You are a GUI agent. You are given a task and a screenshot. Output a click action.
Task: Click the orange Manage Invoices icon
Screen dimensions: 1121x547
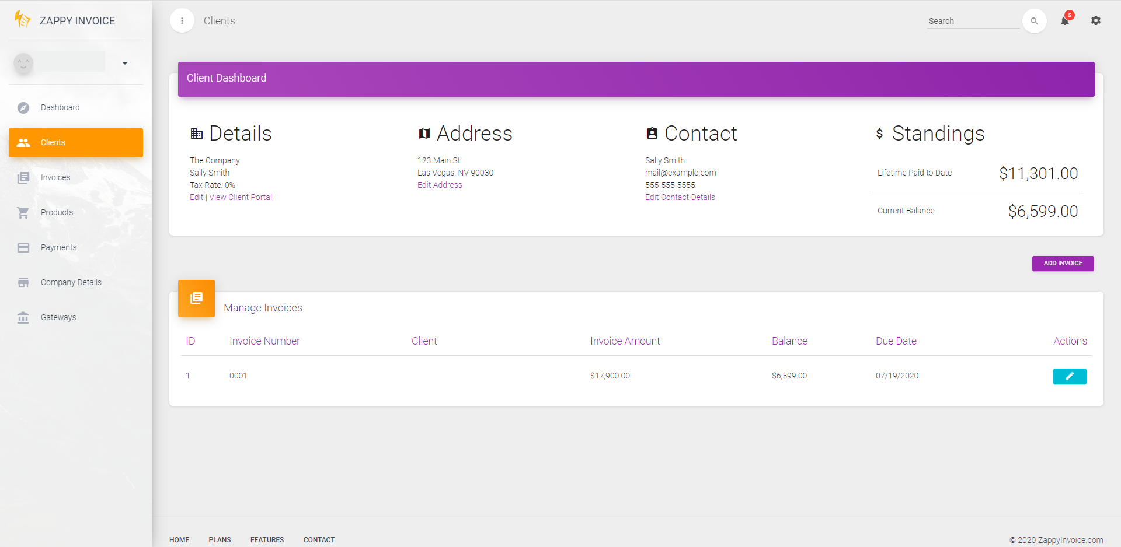click(196, 299)
